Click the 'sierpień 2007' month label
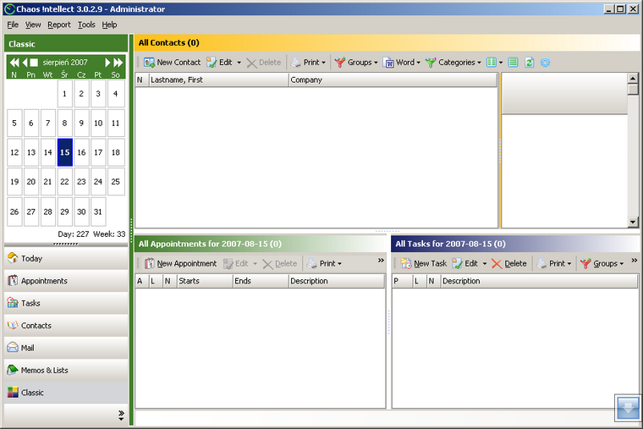 65,63
